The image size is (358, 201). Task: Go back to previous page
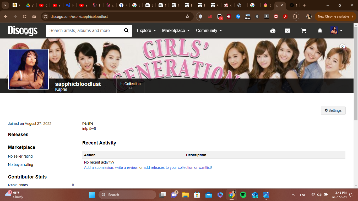[x=6, y=16]
